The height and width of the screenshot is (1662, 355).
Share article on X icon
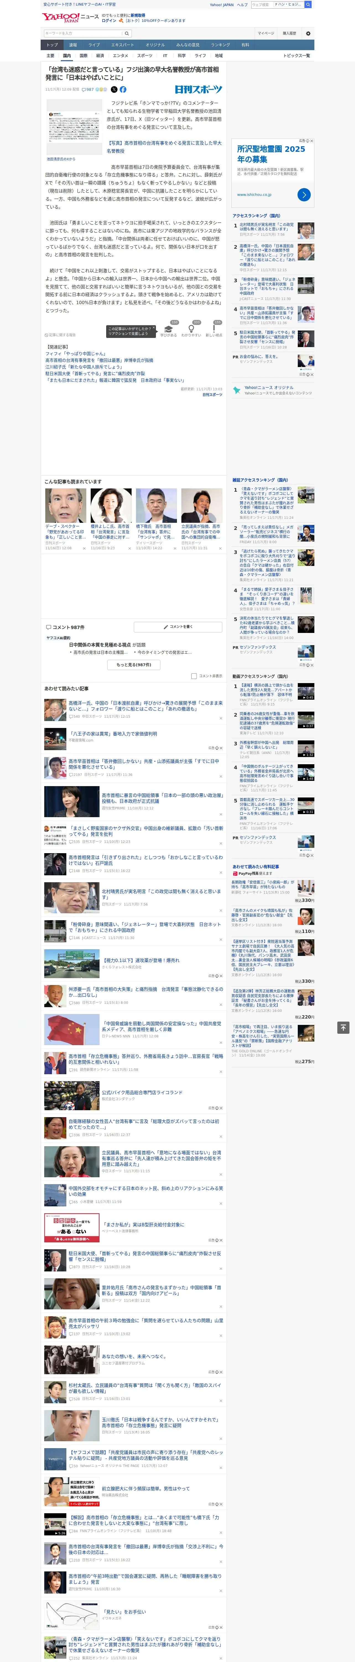[x=114, y=90]
